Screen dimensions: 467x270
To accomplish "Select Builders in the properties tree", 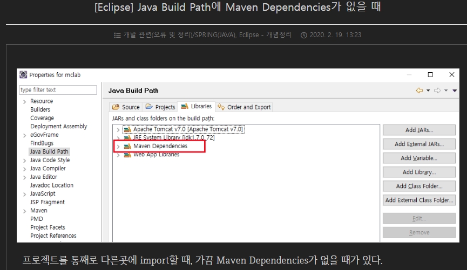I will point(40,109).
